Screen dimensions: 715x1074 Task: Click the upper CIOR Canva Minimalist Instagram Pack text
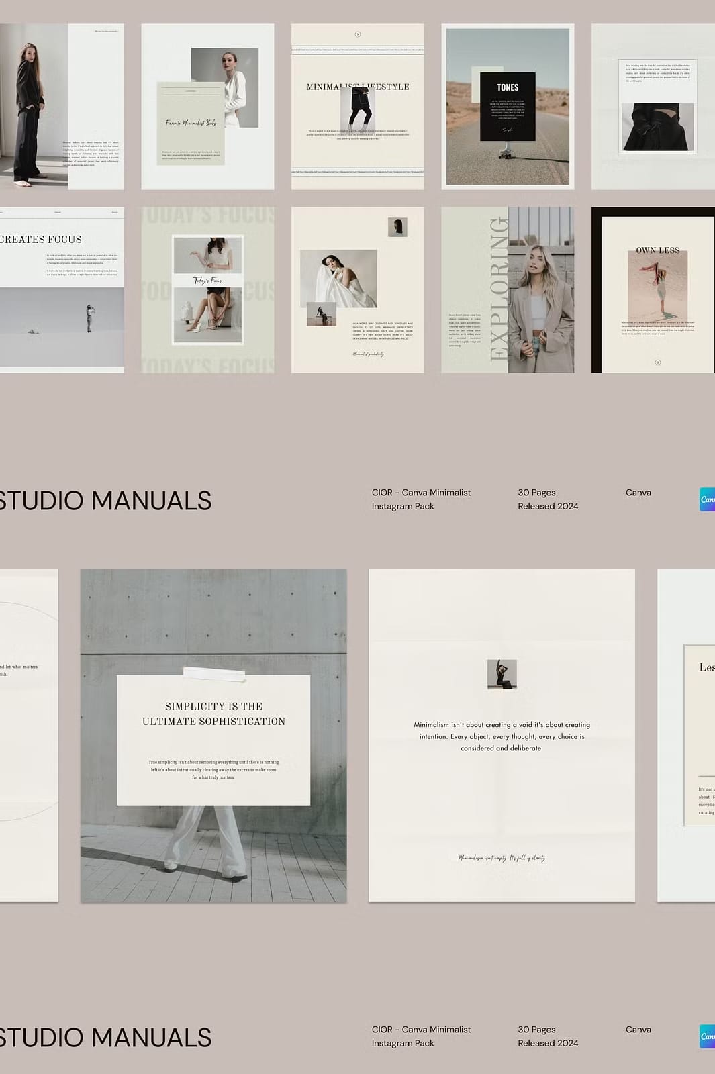tap(421, 499)
